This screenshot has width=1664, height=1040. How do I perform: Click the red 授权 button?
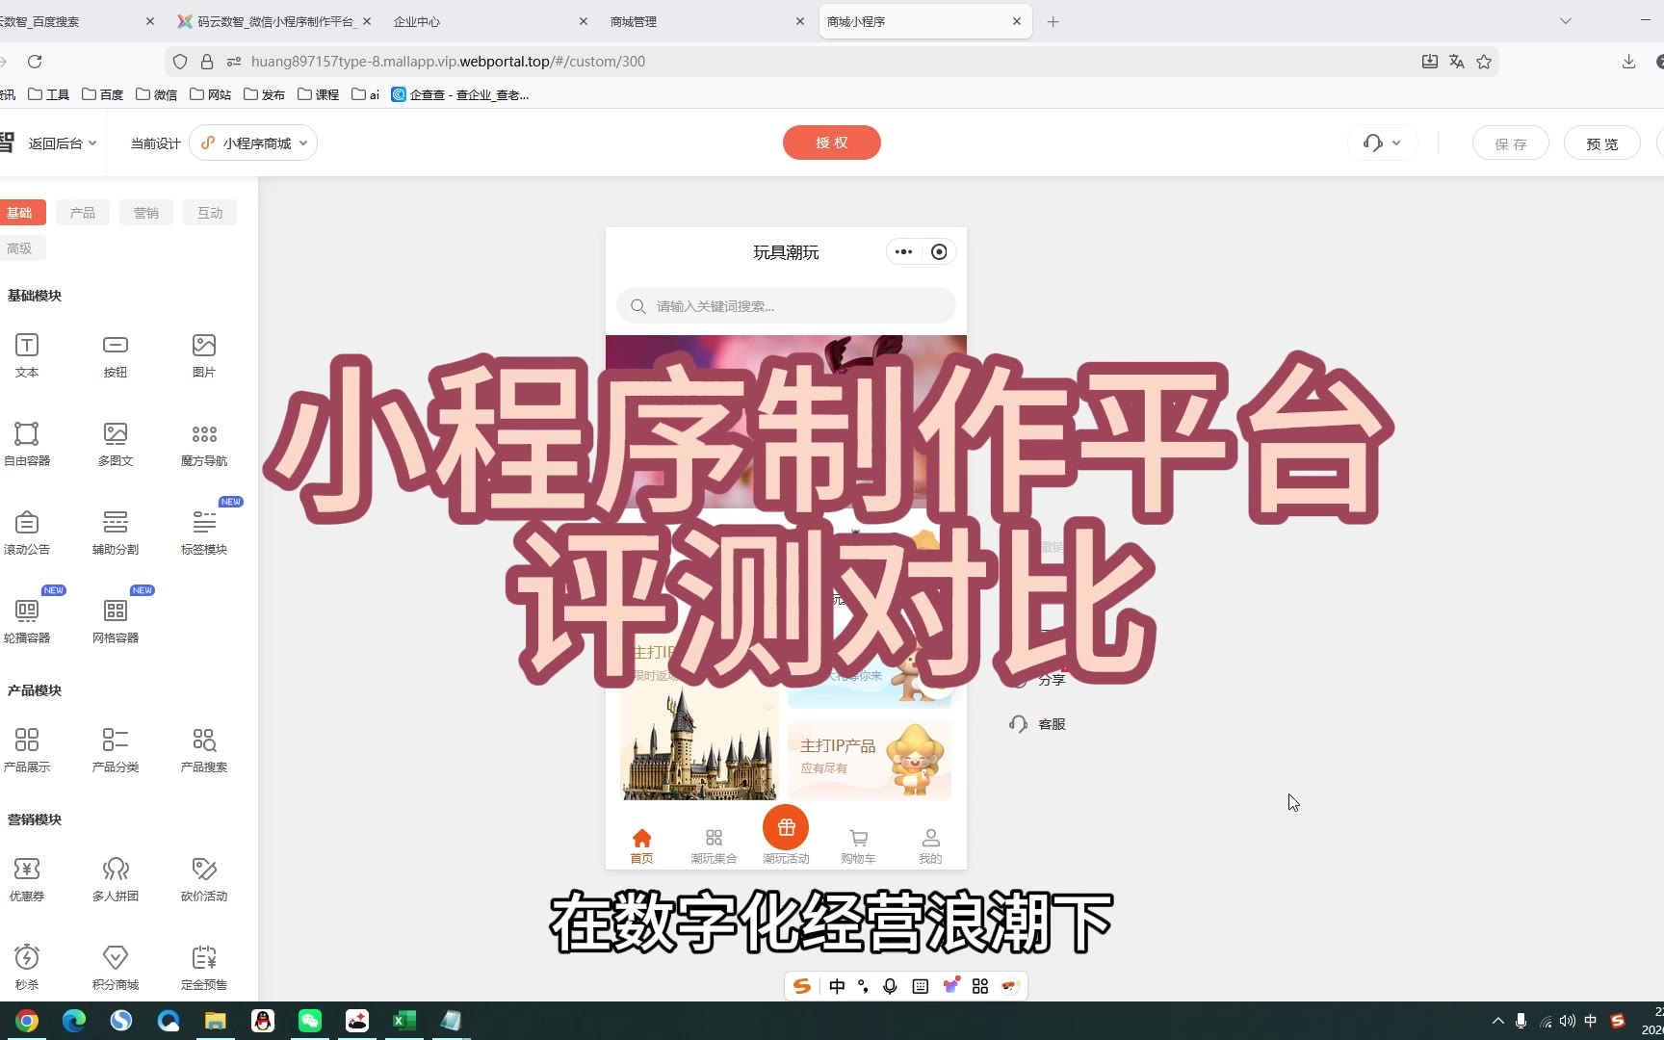point(831,143)
